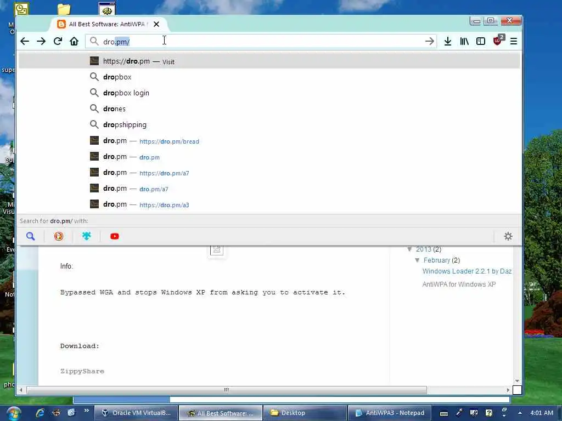Open the 2013 archive link

pos(423,249)
